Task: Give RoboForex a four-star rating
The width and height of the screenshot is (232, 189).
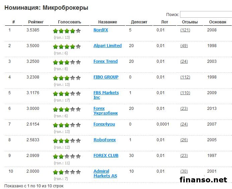Action: 72,141
